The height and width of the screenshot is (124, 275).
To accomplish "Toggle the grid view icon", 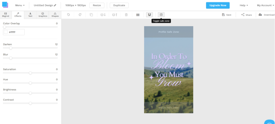I will click(x=138, y=15).
